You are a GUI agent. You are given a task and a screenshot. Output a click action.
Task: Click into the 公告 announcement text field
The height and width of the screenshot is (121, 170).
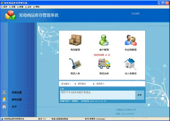(x=98, y=95)
